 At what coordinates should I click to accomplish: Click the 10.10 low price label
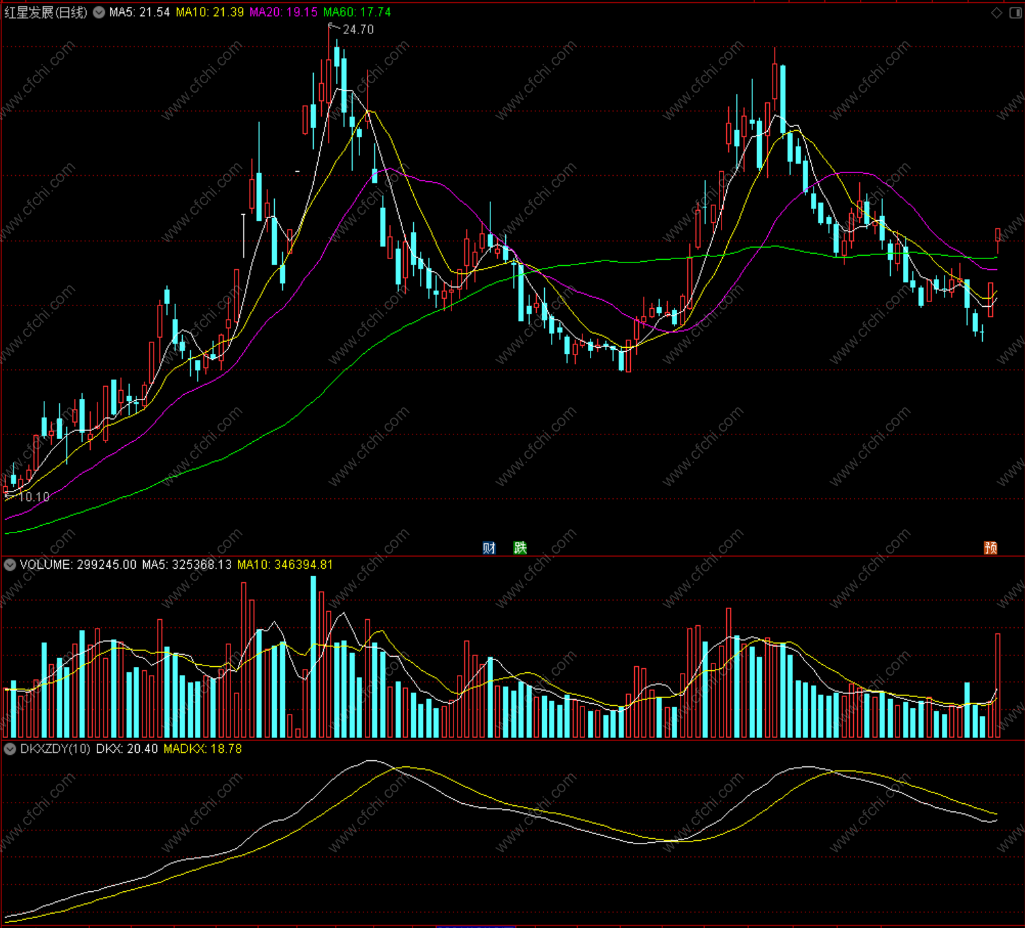(33, 497)
